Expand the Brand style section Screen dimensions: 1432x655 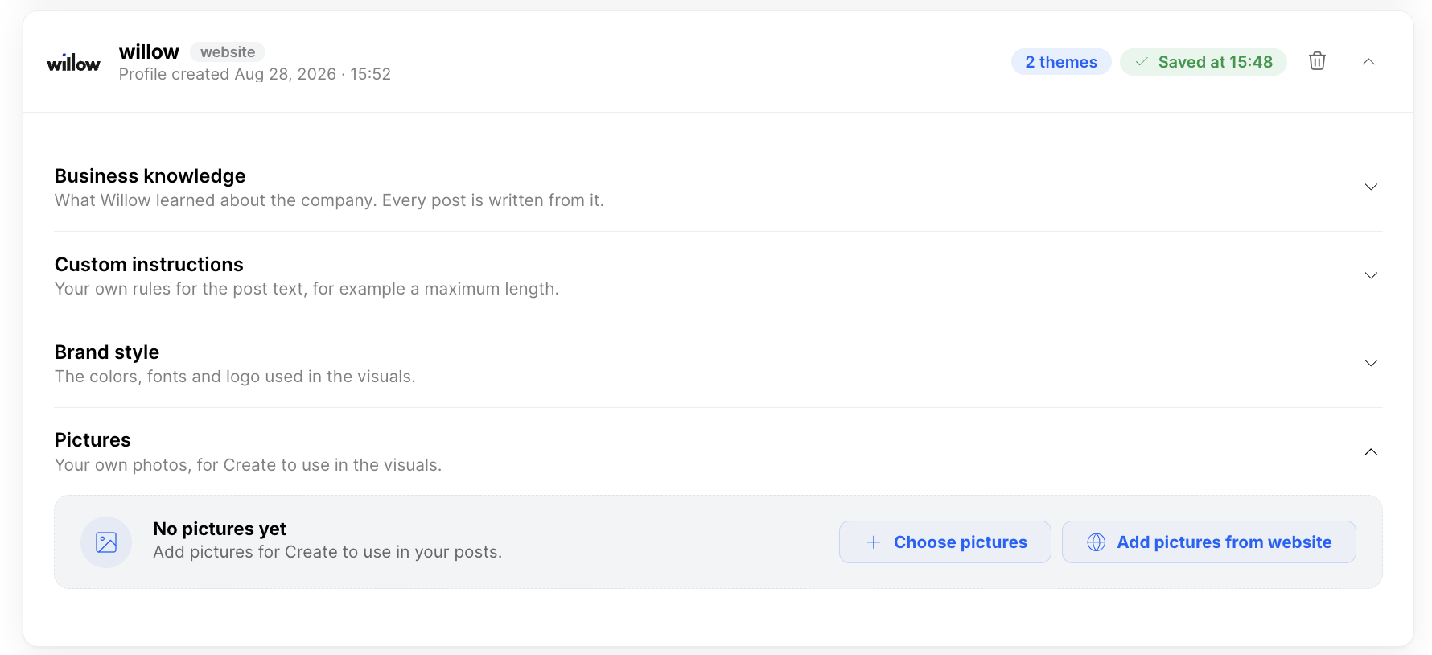1371,363
